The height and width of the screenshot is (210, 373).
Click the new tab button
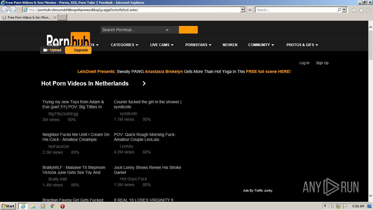(x=63, y=17)
